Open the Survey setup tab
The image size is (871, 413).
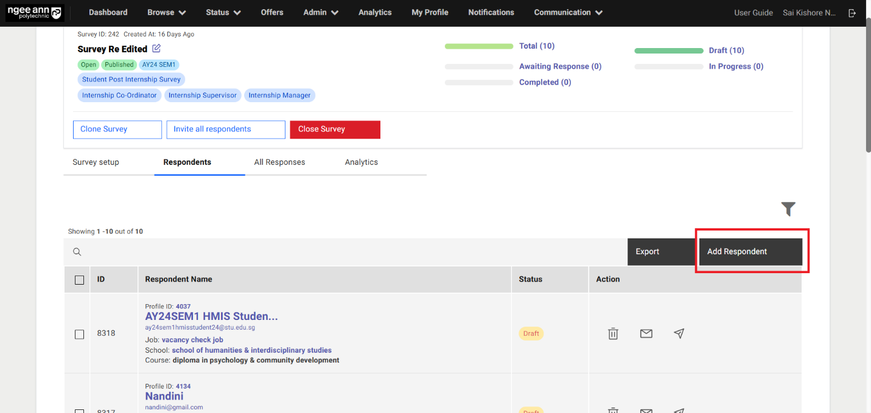pyautogui.click(x=96, y=162)
